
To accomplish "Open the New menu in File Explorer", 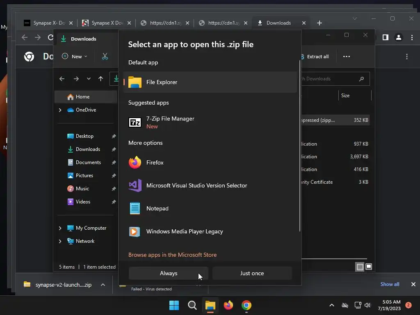I will coord(75,57).
